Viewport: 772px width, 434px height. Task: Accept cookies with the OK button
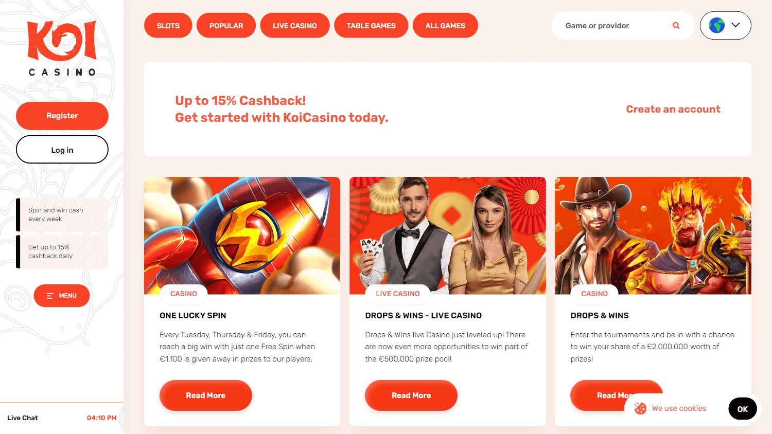(x=743, y=409)
